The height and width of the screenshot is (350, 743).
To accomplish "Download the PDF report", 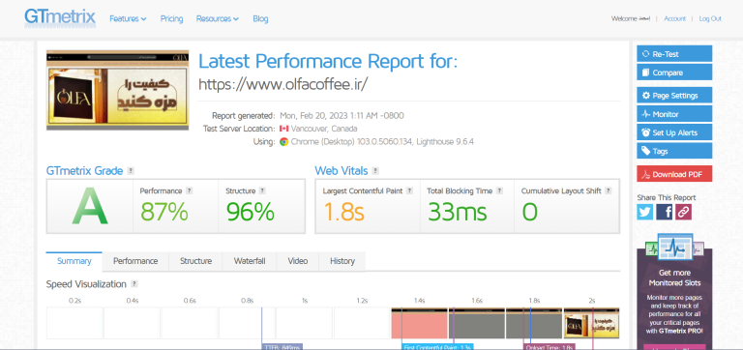I will pos(674,174).
